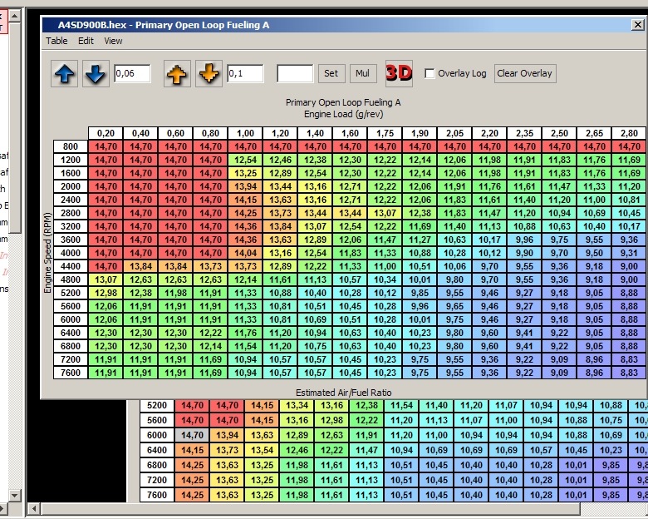The height and width of the screenshot is (519, 648).
Task: Select cell 9,31 in the 4000 RPM row
Action: tap(629, 253)
